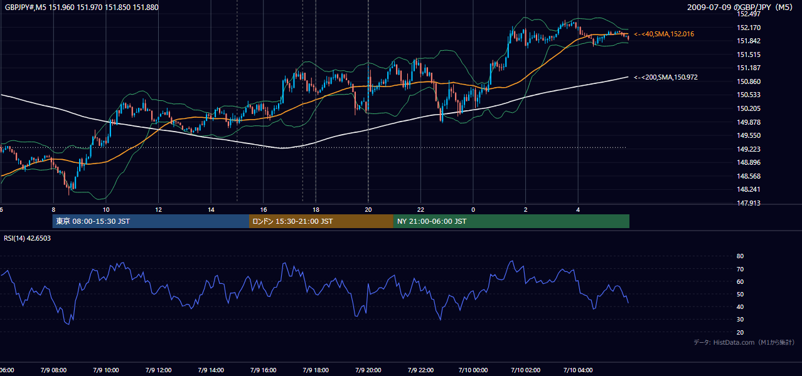Viewport: 802px width, 376px height.
Task: Click the 7/9 08:00 time label
Action: pos(53,370)
